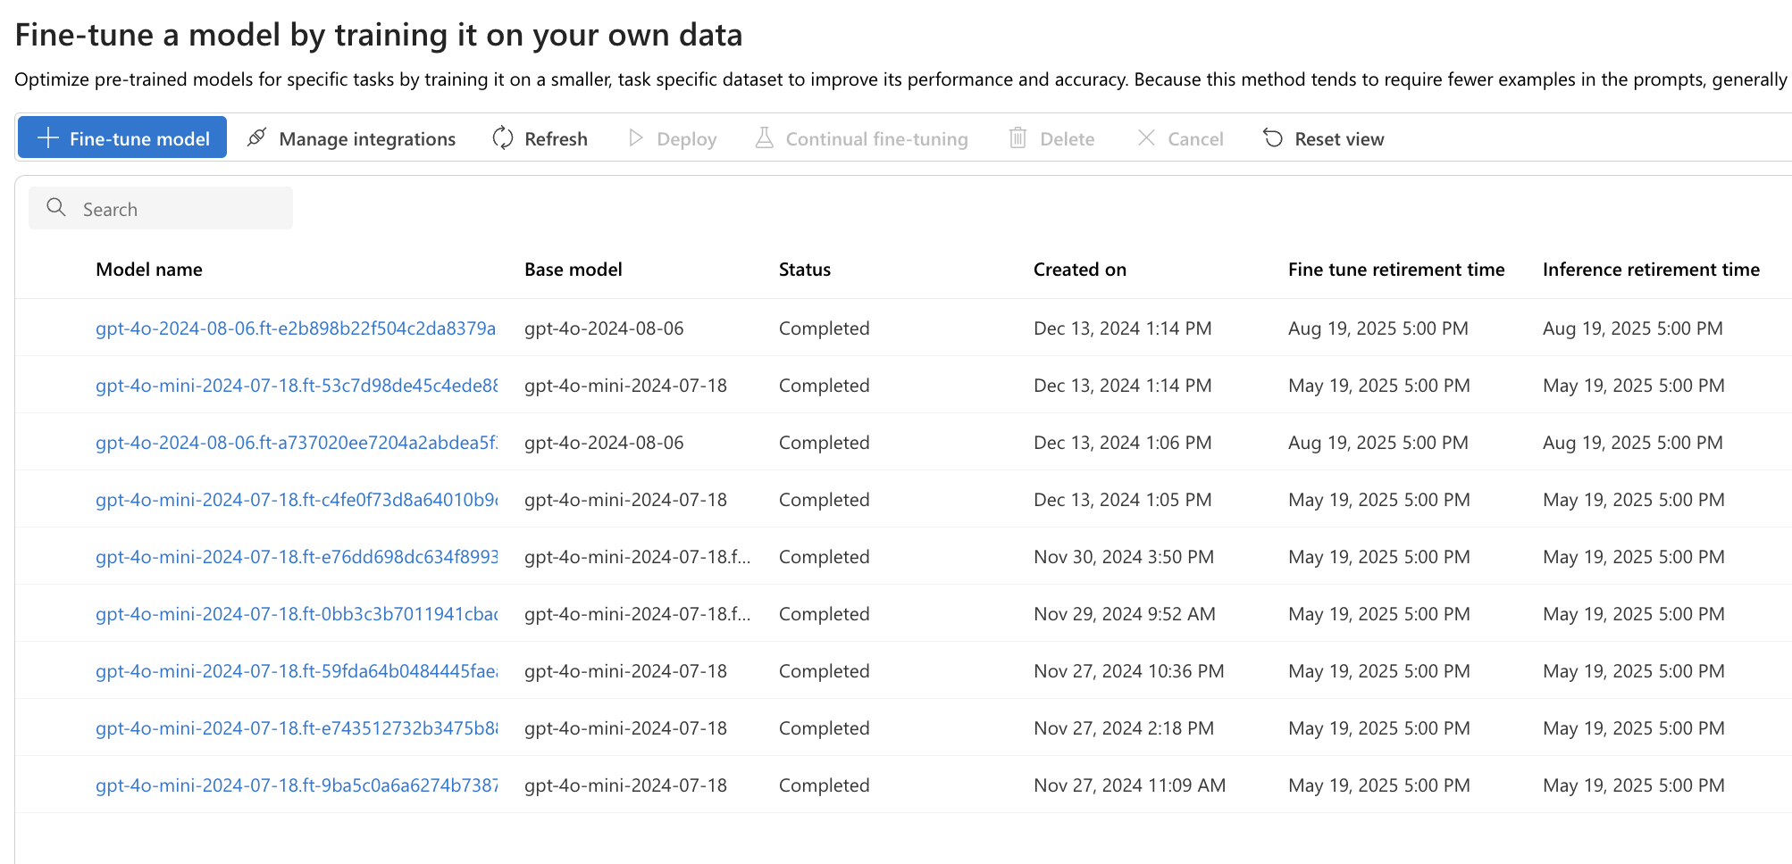Sort by the Model name column header

tap(149, 270)
